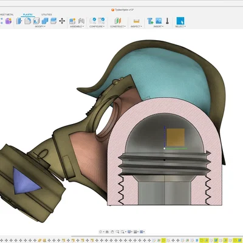Viewport: 243px width, 243px height.
Task: Open the INSERT dropdown menu
Action: coord(158,27)
